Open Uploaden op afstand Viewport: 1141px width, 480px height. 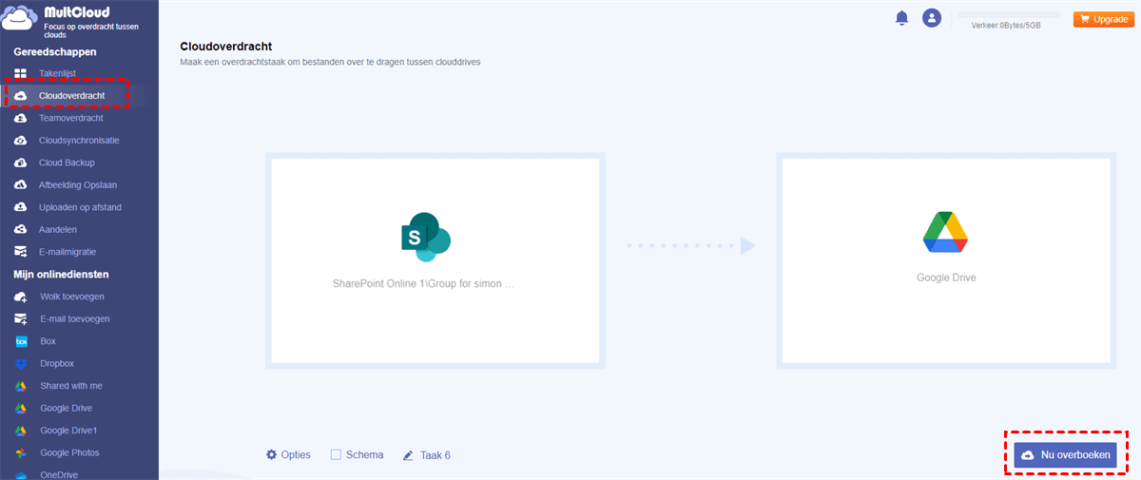point(80,207)
